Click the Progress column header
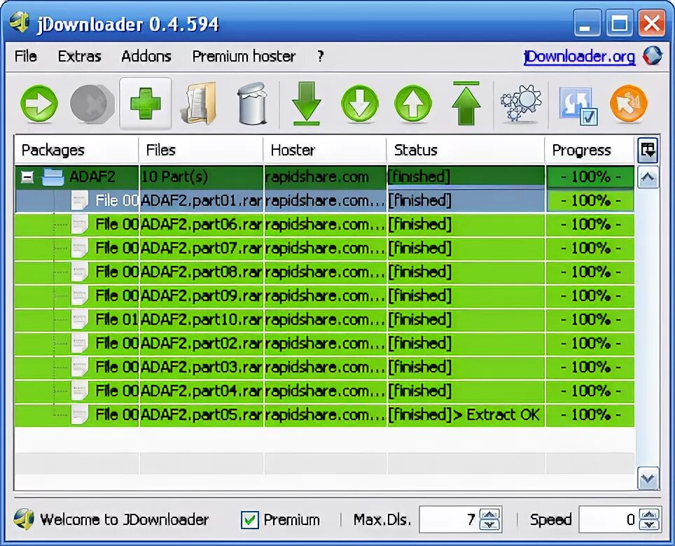The image size is (675, 546). pos(590,150)
